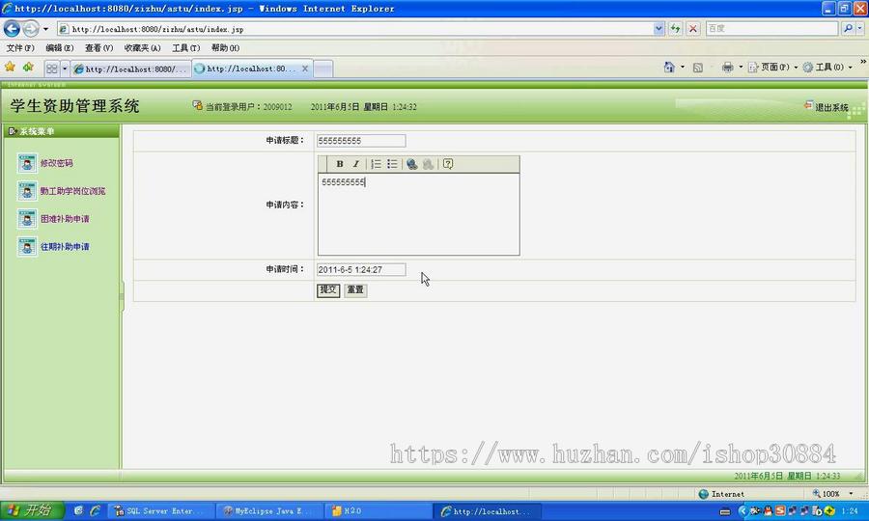Insert a hyperlink with the globe icon
Viewport: 869px width, 521px height.
pos(411,164)
